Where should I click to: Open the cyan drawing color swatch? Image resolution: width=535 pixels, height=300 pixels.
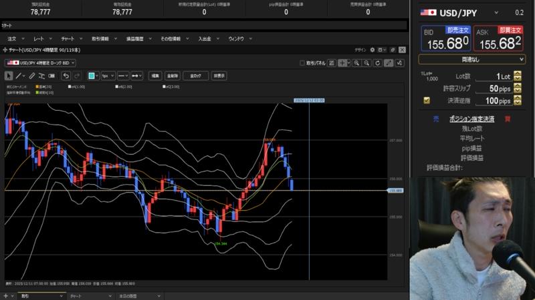point(92,75)
